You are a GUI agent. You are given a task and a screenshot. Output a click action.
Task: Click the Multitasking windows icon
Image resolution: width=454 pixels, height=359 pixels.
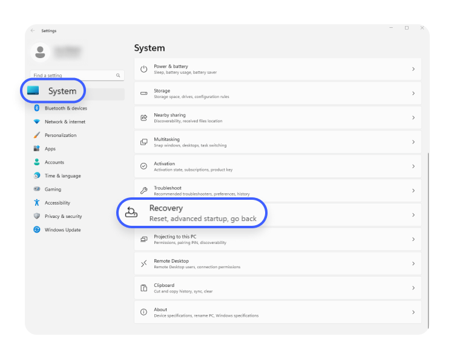143,142
